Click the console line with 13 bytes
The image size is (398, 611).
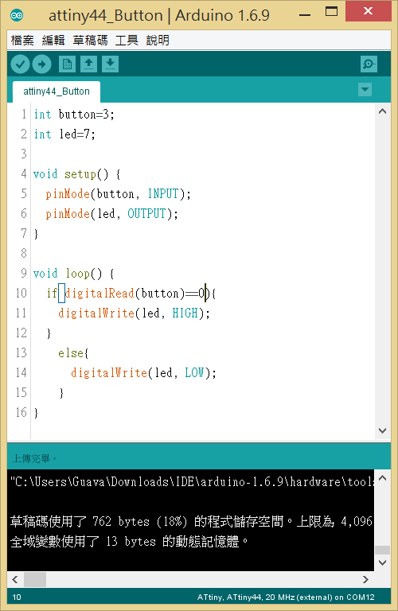pos(129,541)
